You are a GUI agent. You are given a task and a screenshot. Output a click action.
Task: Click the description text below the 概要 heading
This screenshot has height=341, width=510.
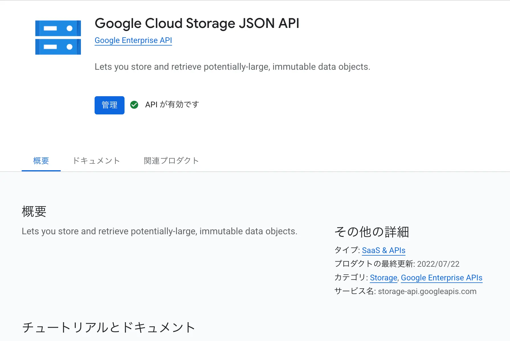(x=159, y=231)
